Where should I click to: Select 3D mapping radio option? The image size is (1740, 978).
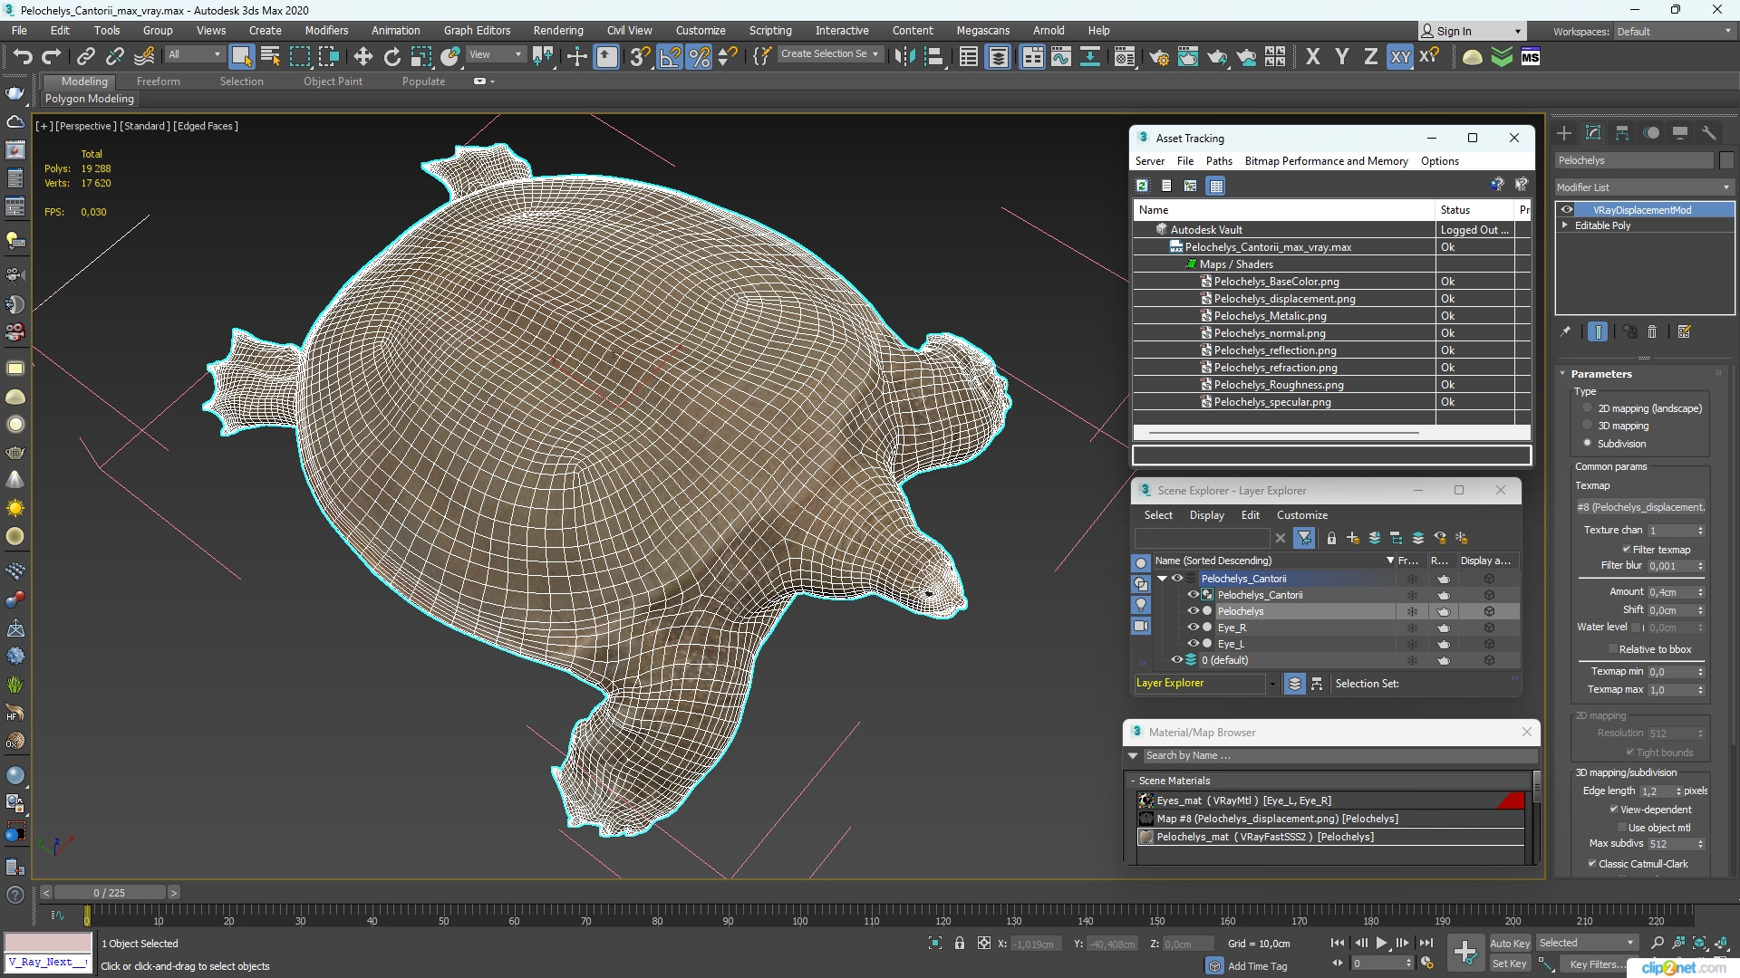point(1587,426)
